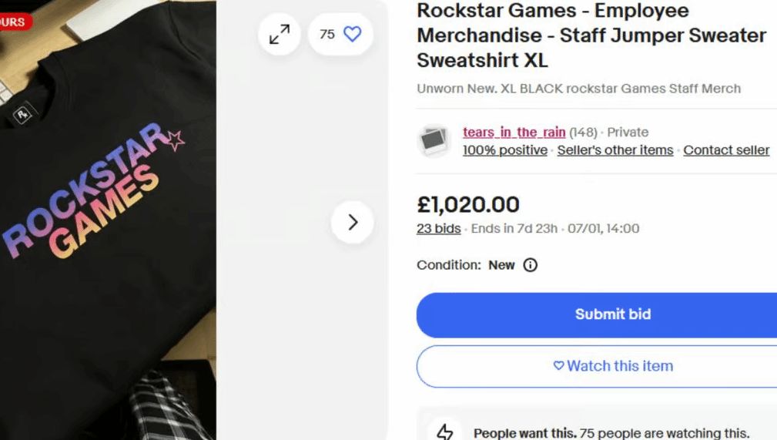The width and height of the screenshot is (777, 440).
Task: View the 23 bids history
Action: pyautogui.click(x=438, y=228)
